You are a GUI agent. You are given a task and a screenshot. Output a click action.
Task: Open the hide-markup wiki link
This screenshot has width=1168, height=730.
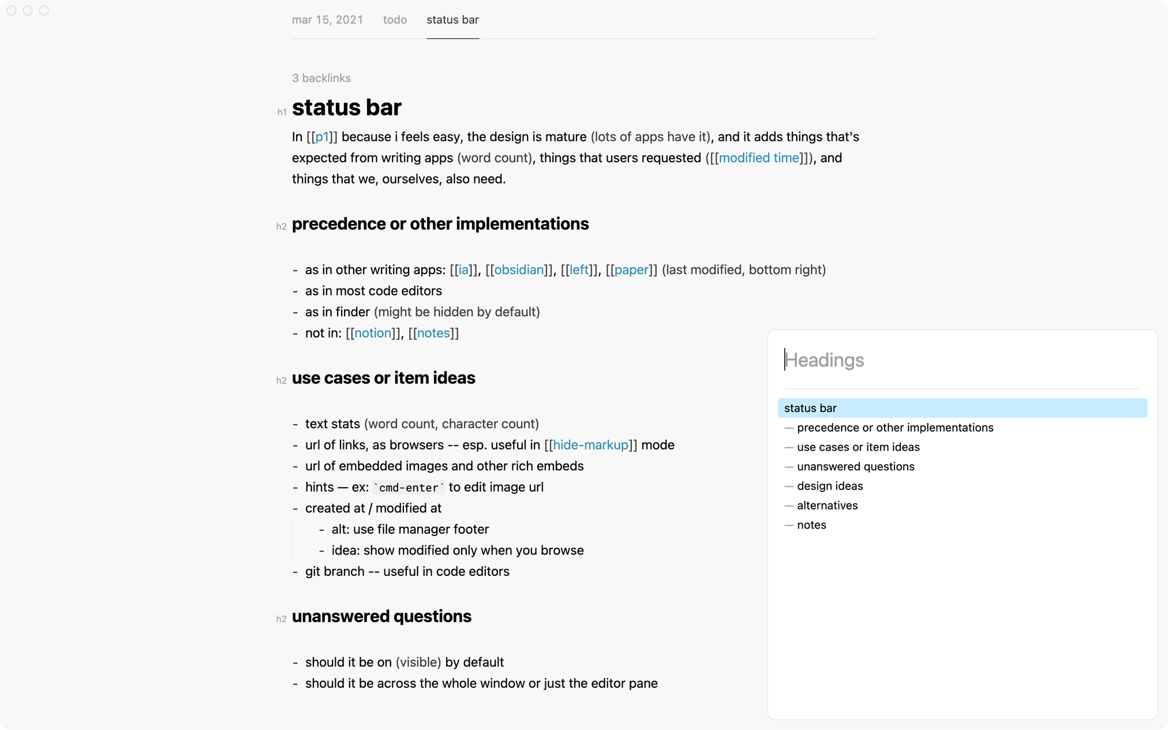tap(590, 444)
